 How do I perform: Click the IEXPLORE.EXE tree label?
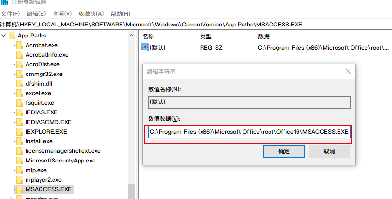point(46,132)
